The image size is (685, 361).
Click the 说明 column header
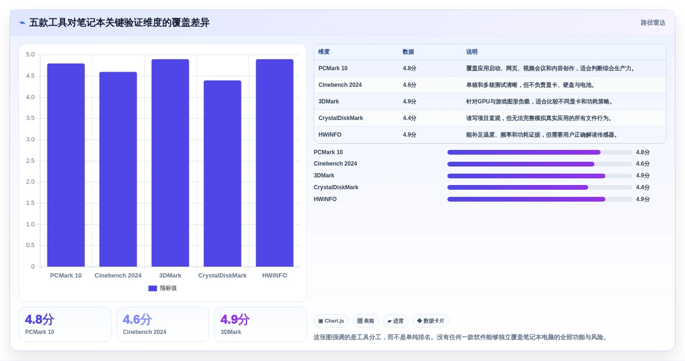[472, 52]
